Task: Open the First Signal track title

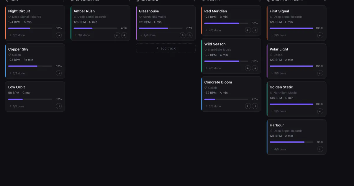Action: pyautogui.click(x=279, y=11)
